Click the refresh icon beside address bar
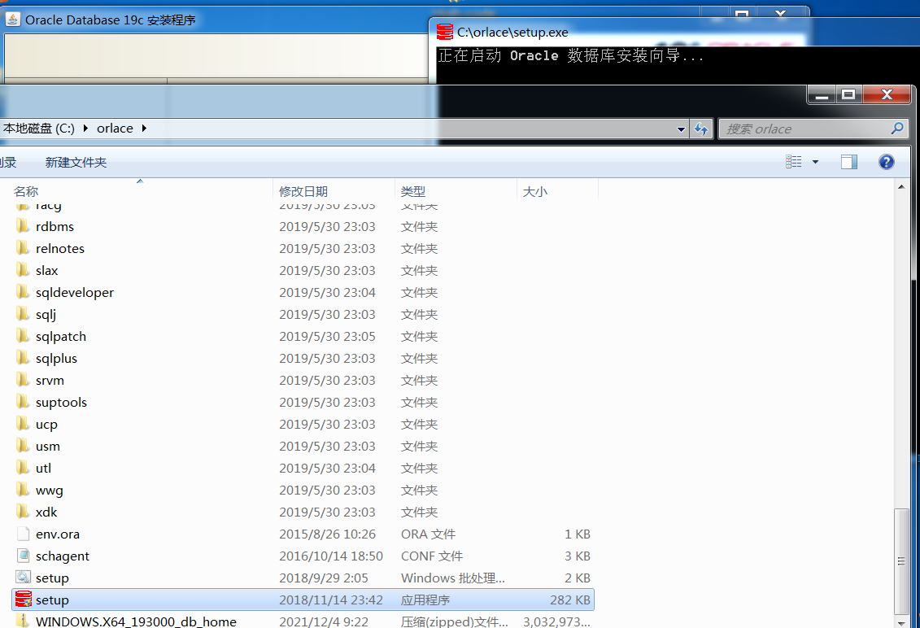The image size is (920, 628). tap(700, 129)
